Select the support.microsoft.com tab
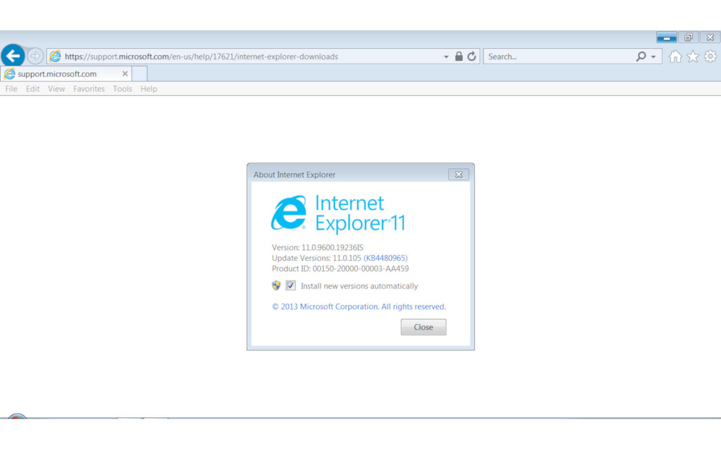The width and height of the screenshot is (721, 450). pos(66,74)
